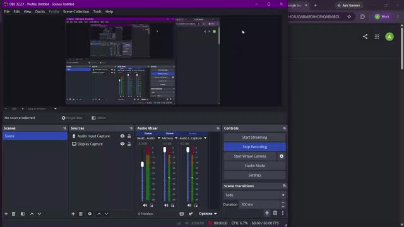Mute the Desktop Audio speaker icon
This screenshot has height=227, width=404.
pyautogui.click(x=145, y=206)
